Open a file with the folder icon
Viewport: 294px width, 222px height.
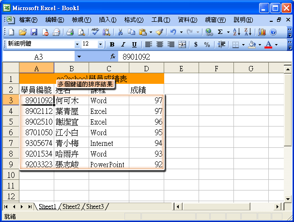(x=23, y=32)
